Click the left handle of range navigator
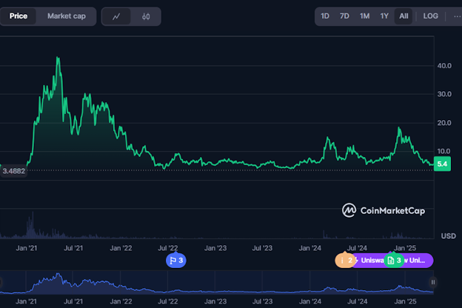Screen dimensions: 462x308 pyautogui.click(x=2, y=282)
